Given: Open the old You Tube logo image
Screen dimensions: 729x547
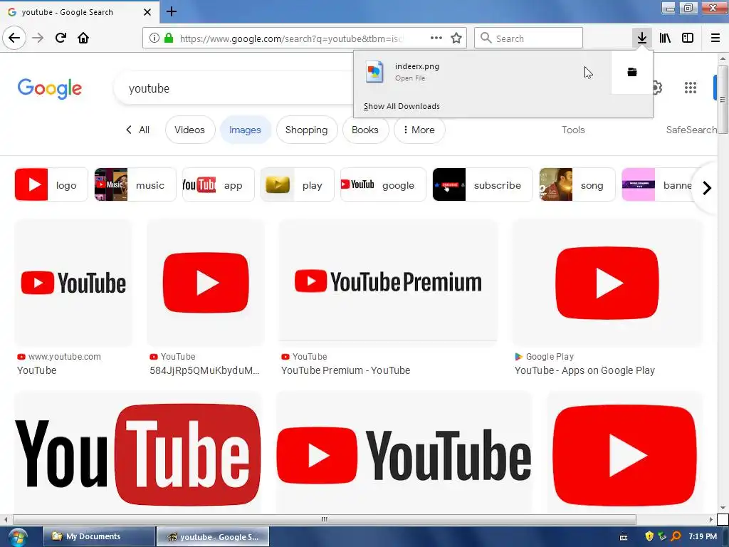Looking at the screenshot, I should [138, 454].
